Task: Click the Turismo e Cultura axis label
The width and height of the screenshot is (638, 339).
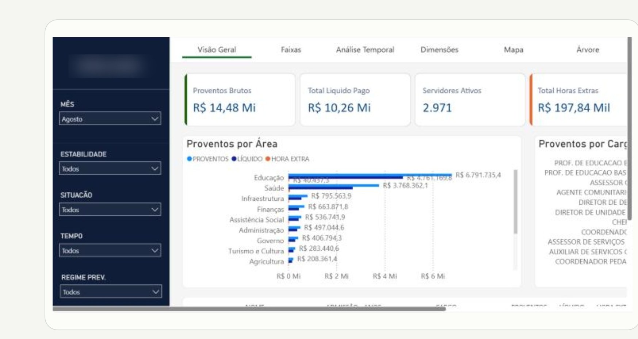Action: tap(256, 251)
